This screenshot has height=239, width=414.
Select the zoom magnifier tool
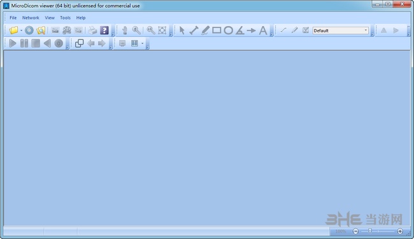pyautogui.click(x=136, y=31)
